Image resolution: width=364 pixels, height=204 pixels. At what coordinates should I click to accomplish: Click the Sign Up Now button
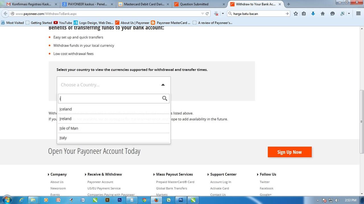(x=289, y=152)
